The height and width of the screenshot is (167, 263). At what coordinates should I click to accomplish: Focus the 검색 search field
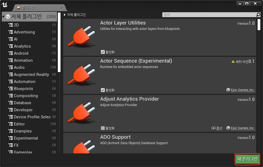209,15
